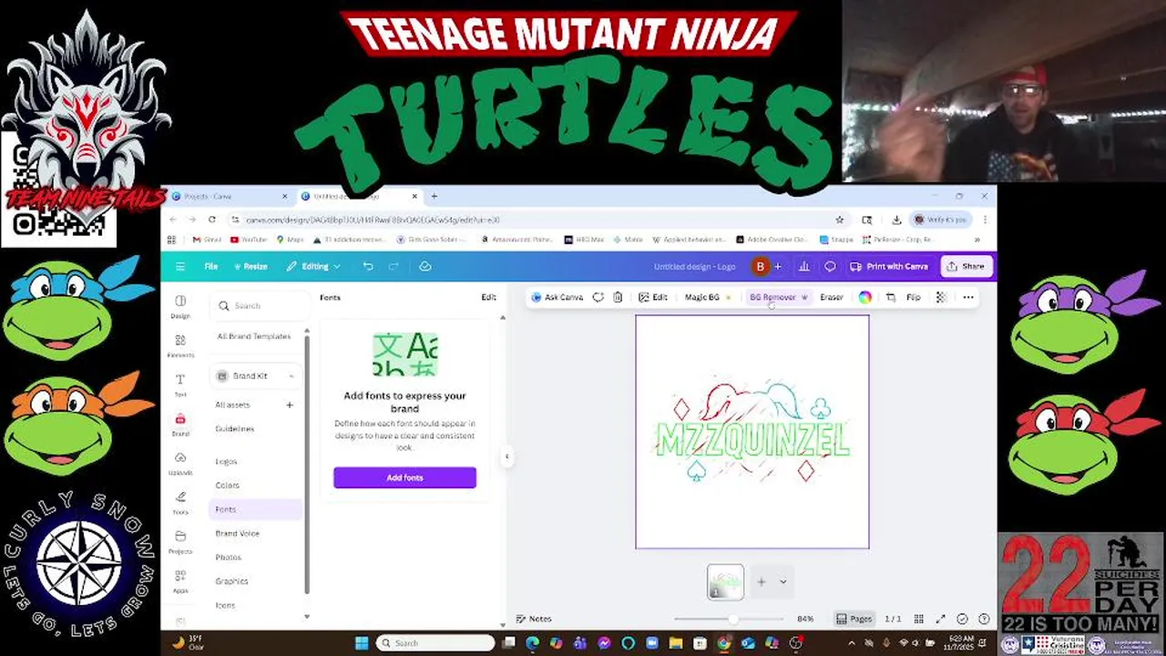Screen dimensions: 1166x656
Task: Open the Tools sidebar panel
Action: tap(180, 502)
